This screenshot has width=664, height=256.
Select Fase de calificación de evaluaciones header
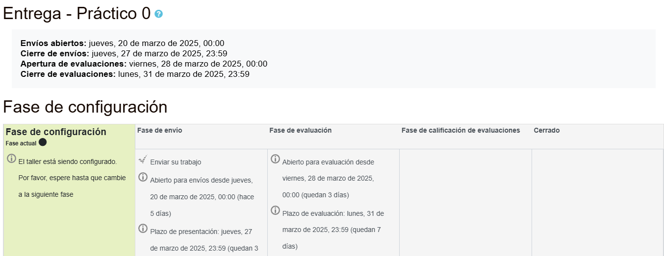tap(460, 130)
